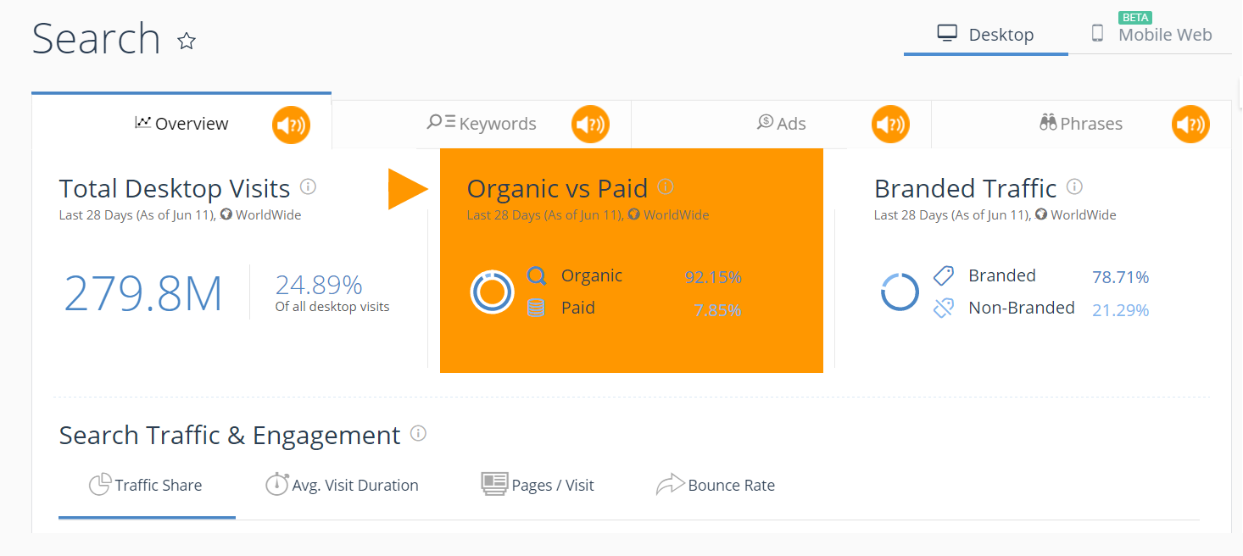Show the Bounce Rate metric
The width and height of the screenshot is (1243, 556).
click(716, 486)
